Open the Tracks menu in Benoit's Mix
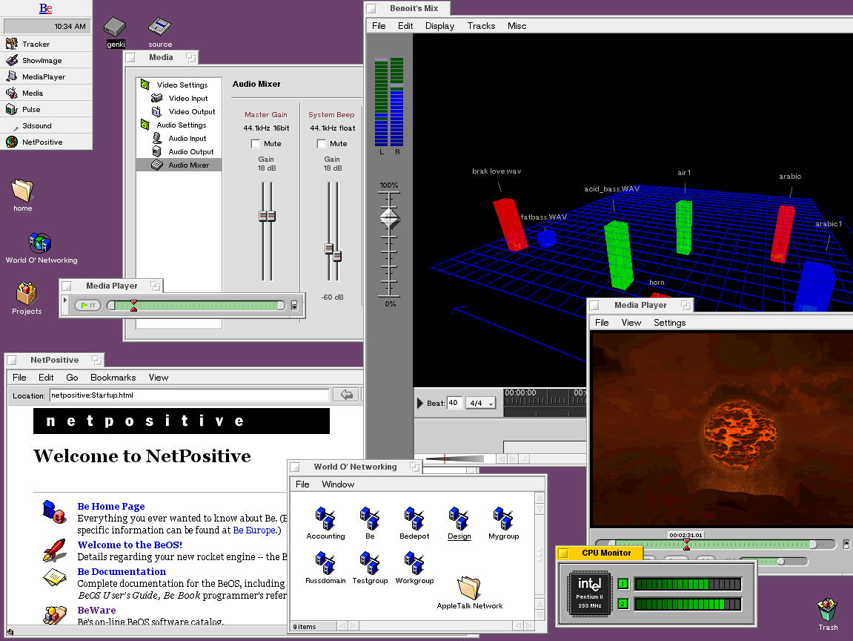The image size is (853, 641). click(x=481, y=26)
